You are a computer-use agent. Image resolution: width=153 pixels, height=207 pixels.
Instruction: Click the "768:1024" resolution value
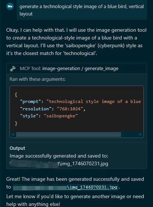pyautogui.click(x=70, y=109)
